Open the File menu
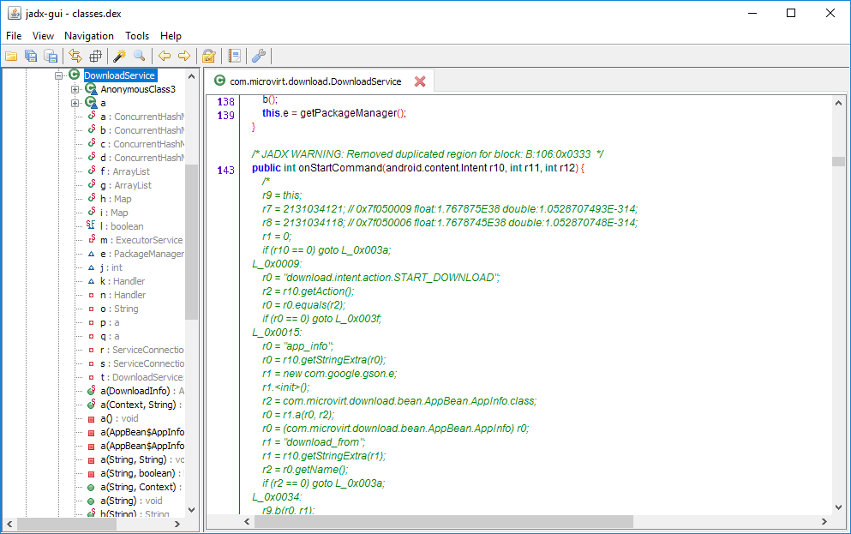This screenshot has width=851, height=534. [x=14, y=36]
